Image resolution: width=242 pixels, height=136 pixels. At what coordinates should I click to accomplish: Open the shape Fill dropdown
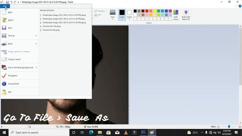98,15
